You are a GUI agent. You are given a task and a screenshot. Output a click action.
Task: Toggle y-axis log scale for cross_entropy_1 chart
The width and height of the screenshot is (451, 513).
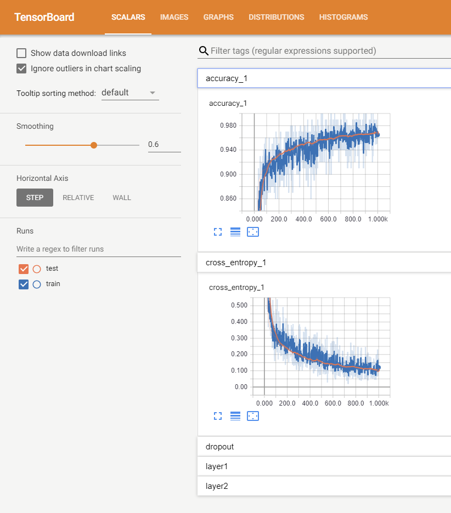coord(235,416)
